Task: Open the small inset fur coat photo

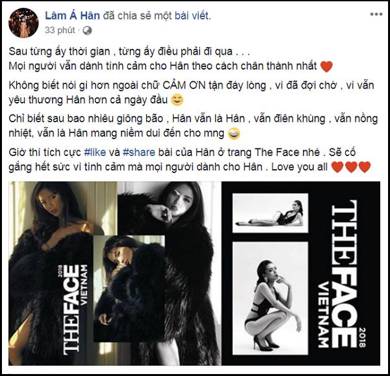Action: coord(129,289)
